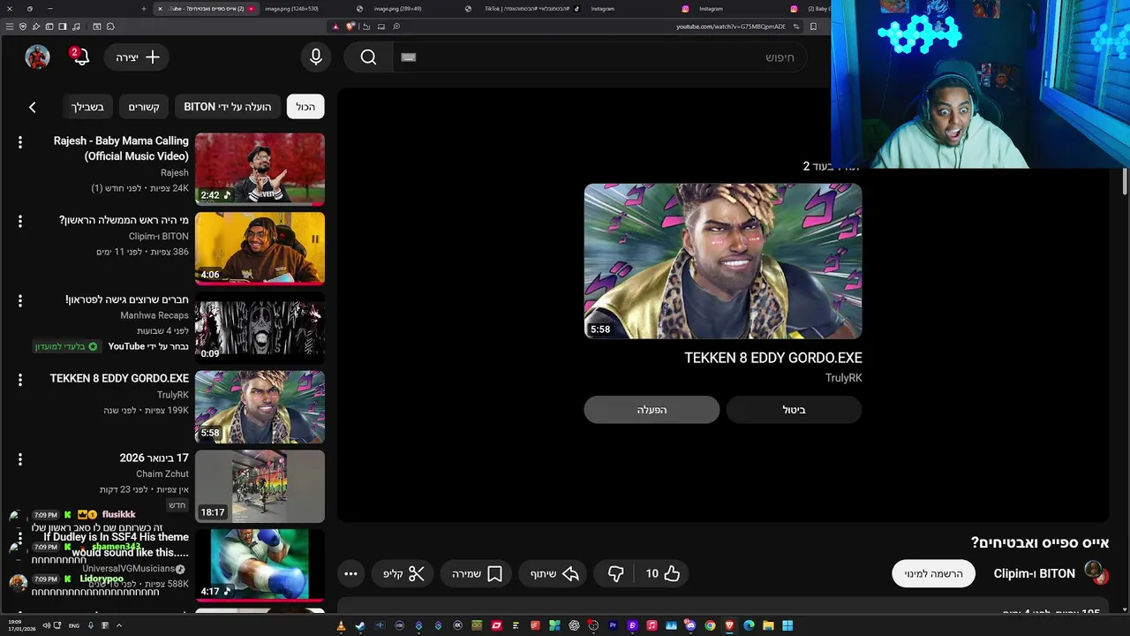Close the active YouTube browser tab
Screen dimensions: 1130x636
tap(160, 9)
